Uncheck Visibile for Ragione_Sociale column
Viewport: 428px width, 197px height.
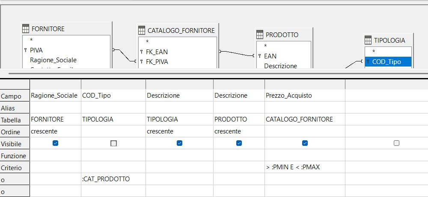[x=55, y=143]
